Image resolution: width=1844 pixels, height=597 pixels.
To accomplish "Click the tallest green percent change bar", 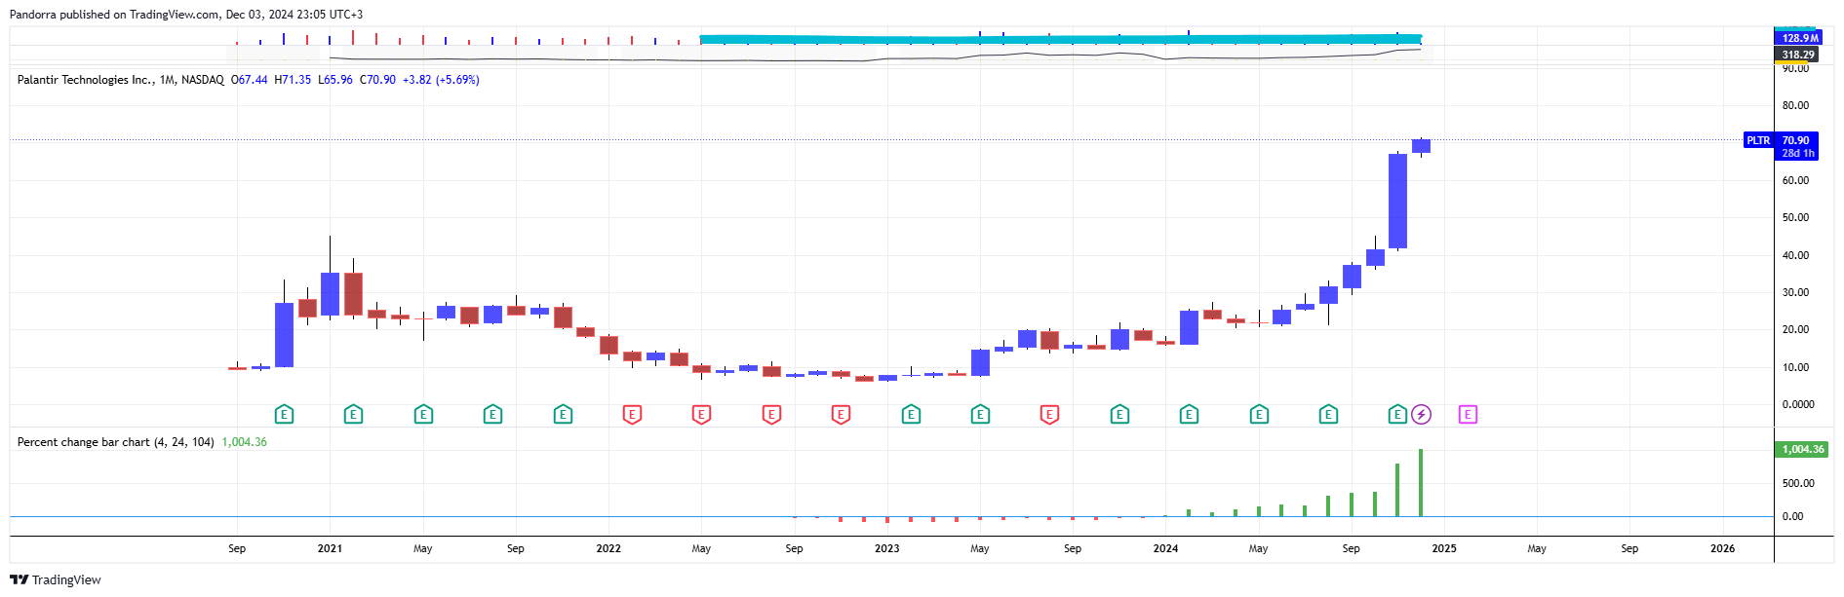I will pos(1421,483).
